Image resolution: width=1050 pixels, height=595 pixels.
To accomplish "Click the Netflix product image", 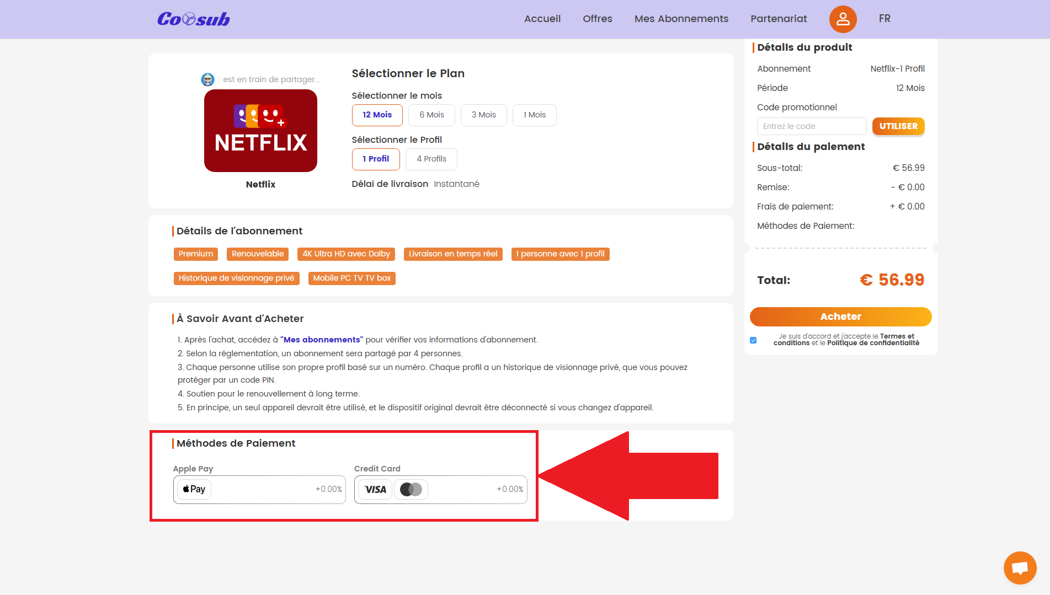I will (260, 131).
